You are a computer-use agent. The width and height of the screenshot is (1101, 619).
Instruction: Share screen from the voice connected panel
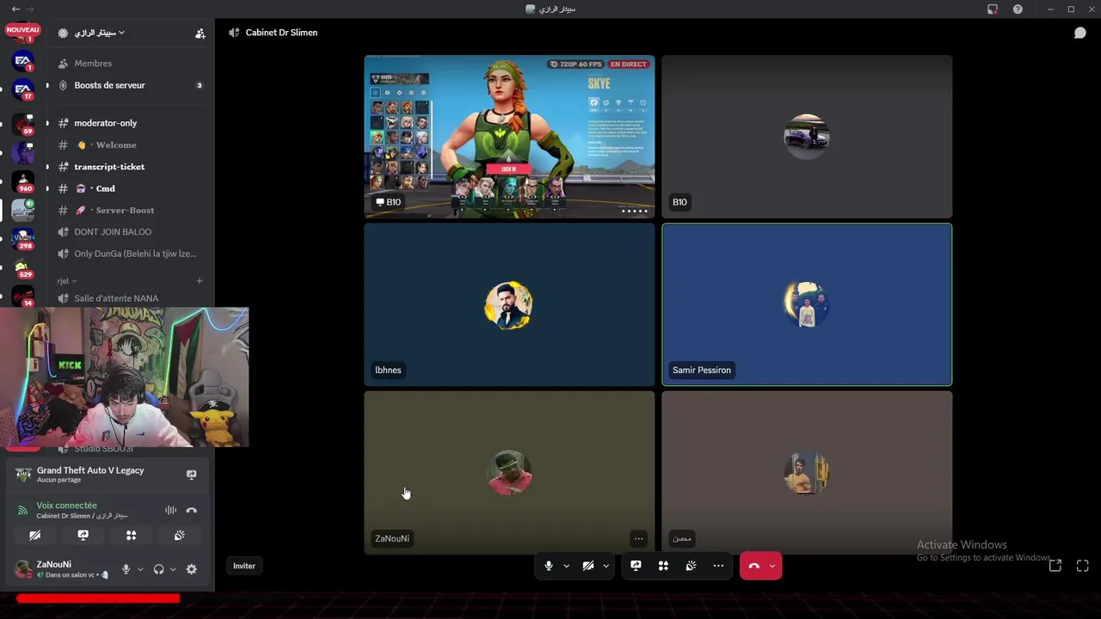[x=83, y=535]
